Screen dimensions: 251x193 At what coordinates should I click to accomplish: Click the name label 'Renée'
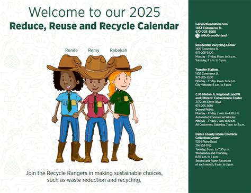(71, 50)
